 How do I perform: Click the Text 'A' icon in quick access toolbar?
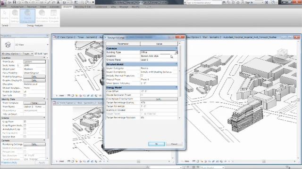(58, 2)
